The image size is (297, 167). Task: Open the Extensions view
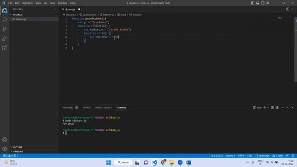5,47
